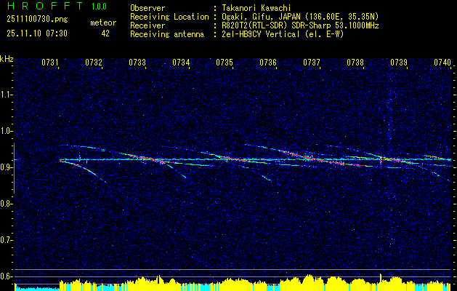This screenshot has width=457, height=291.
Task: Click the 1.1 frequency axis label
Action: (6, 95)
